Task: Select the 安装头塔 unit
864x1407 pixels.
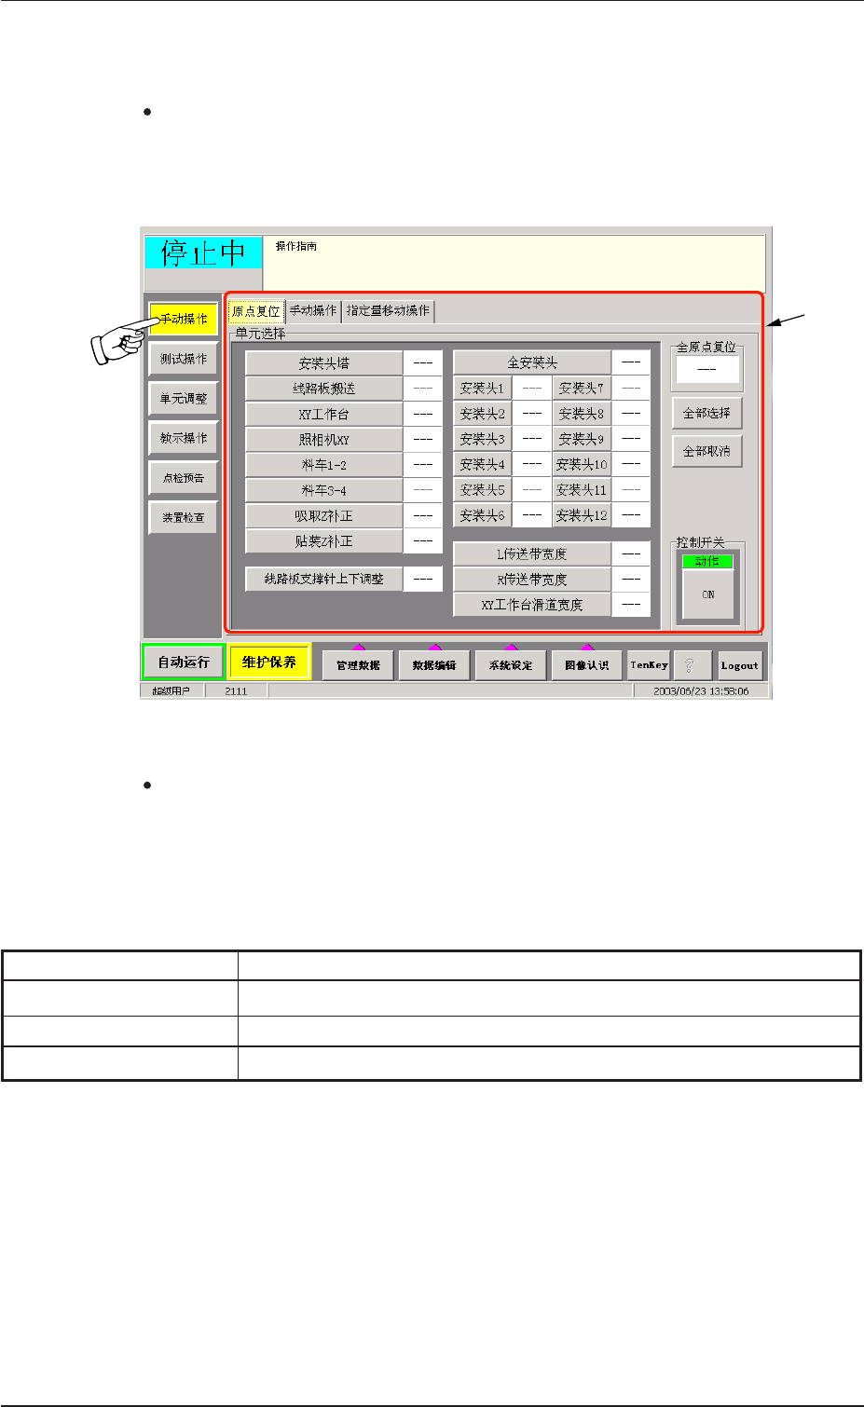Action: 324,363
